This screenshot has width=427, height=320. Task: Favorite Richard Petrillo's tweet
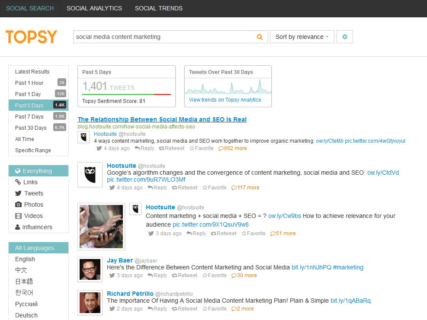pos(214,308)
